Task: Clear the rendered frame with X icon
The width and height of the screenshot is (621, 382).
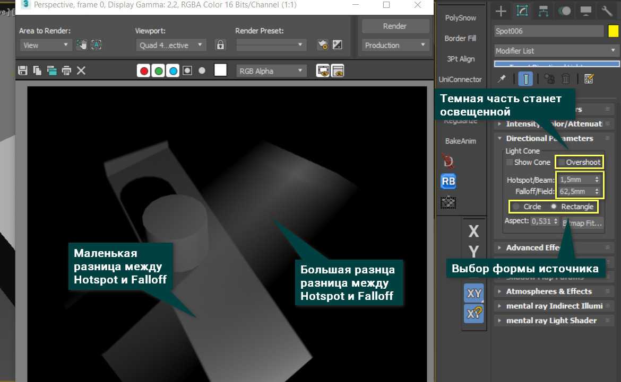Action: point(81,70)
